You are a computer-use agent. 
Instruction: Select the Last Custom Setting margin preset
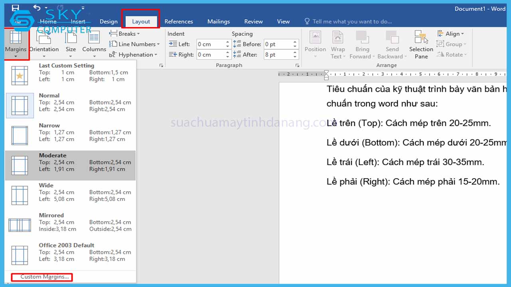70,75
